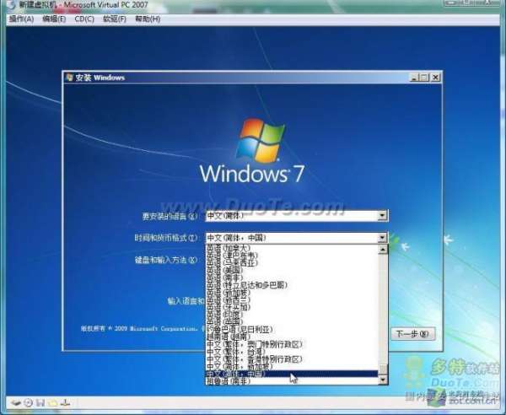Collapse the 时间和货币格式 dropdown arrow

click(x=382, y=238)
